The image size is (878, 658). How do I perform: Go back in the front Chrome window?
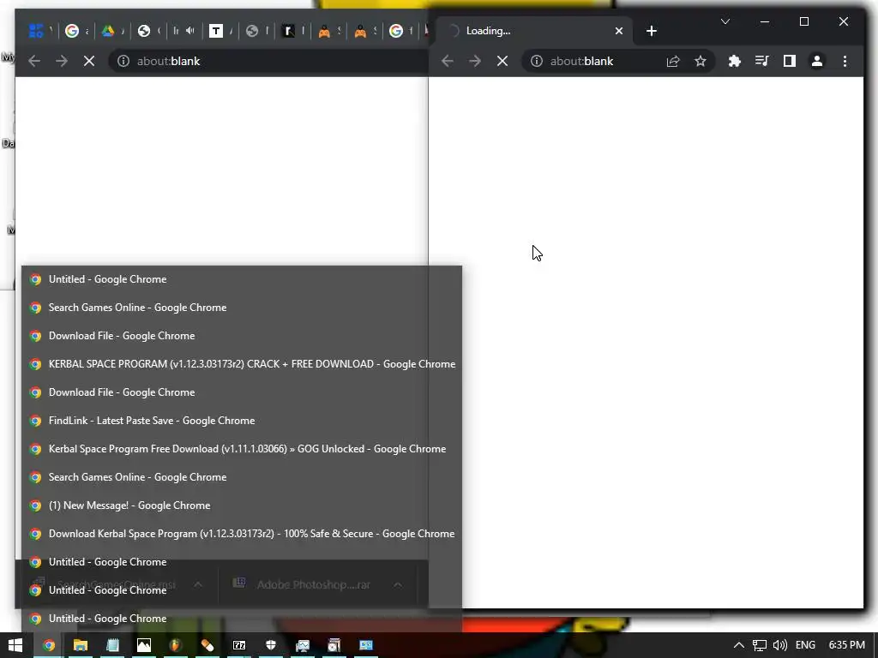[448, 61]
